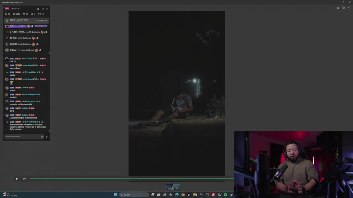Screen dimensions: 353x198
Task: Open Spotify from the taskbar
Action: [225, 195]
